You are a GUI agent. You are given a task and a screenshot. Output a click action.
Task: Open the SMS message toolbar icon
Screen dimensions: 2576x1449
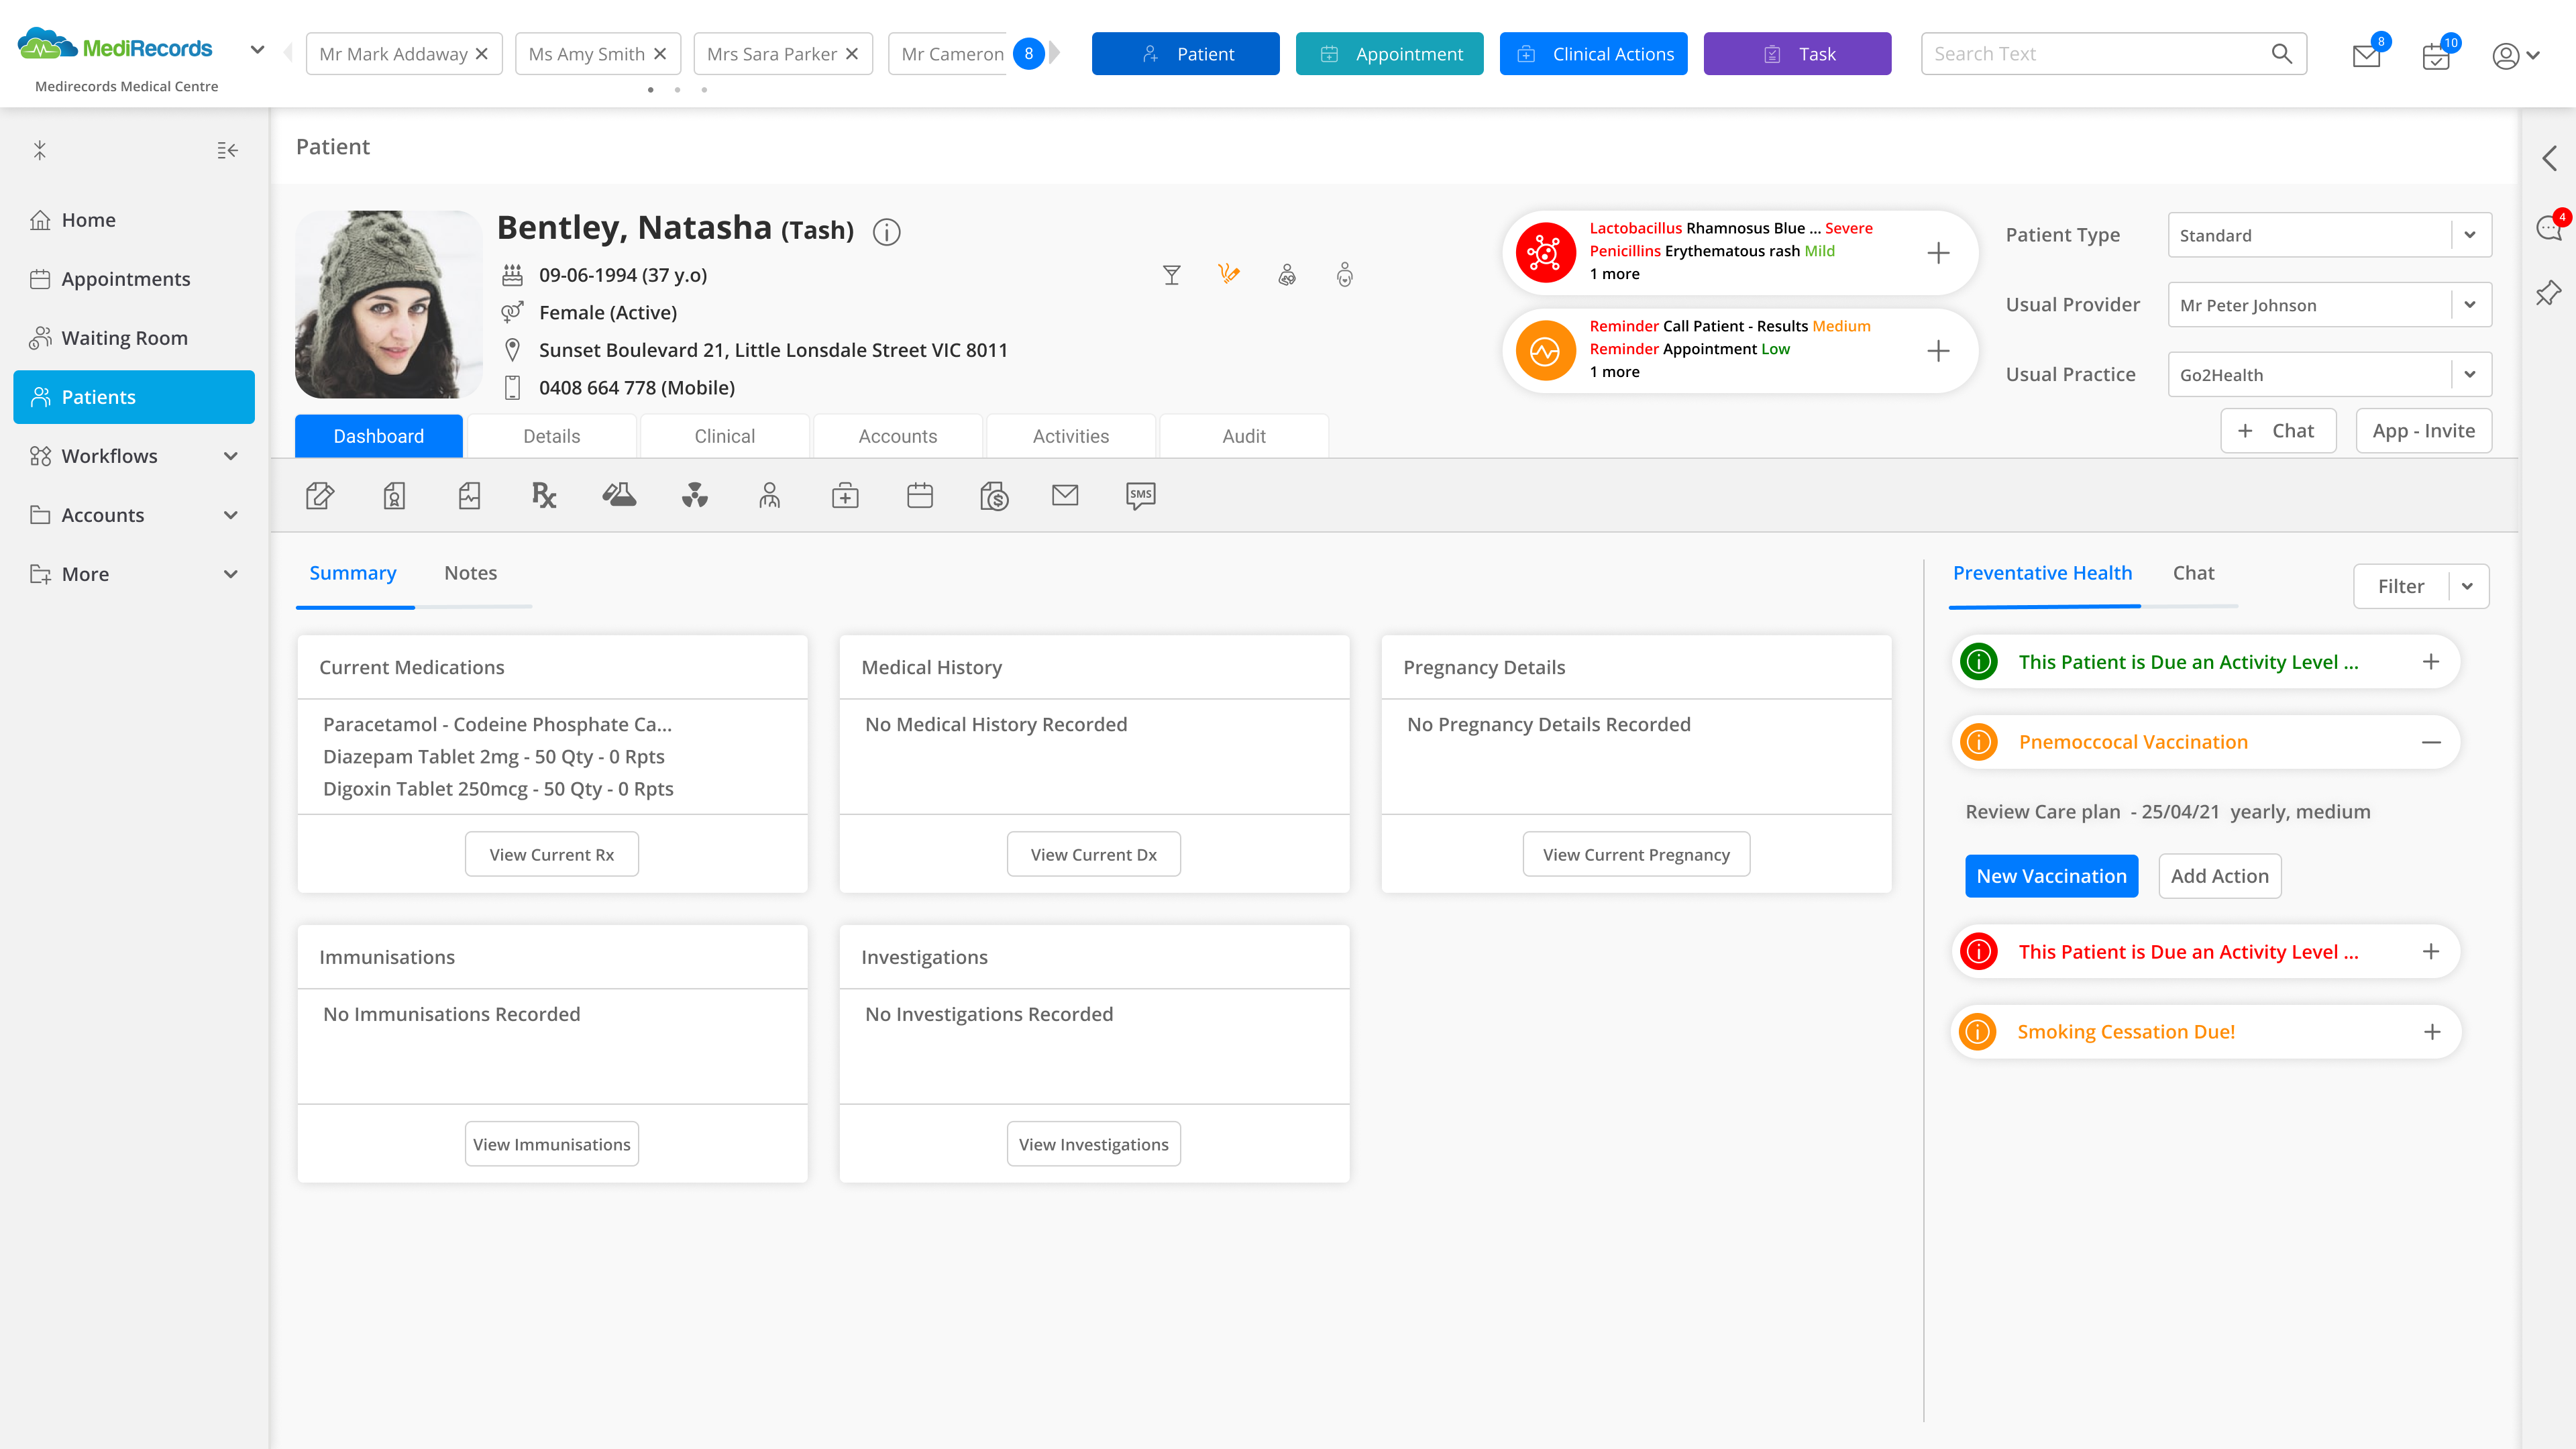[1140, 495]
